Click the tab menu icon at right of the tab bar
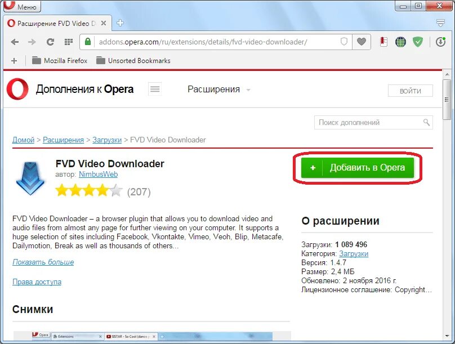455x344 pixels. (x=440, y=23)
